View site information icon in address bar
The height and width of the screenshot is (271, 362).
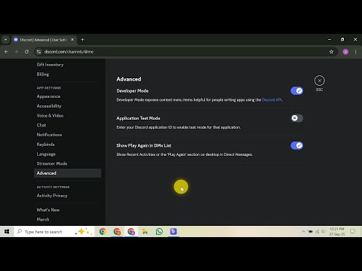(x=38, y=52)
